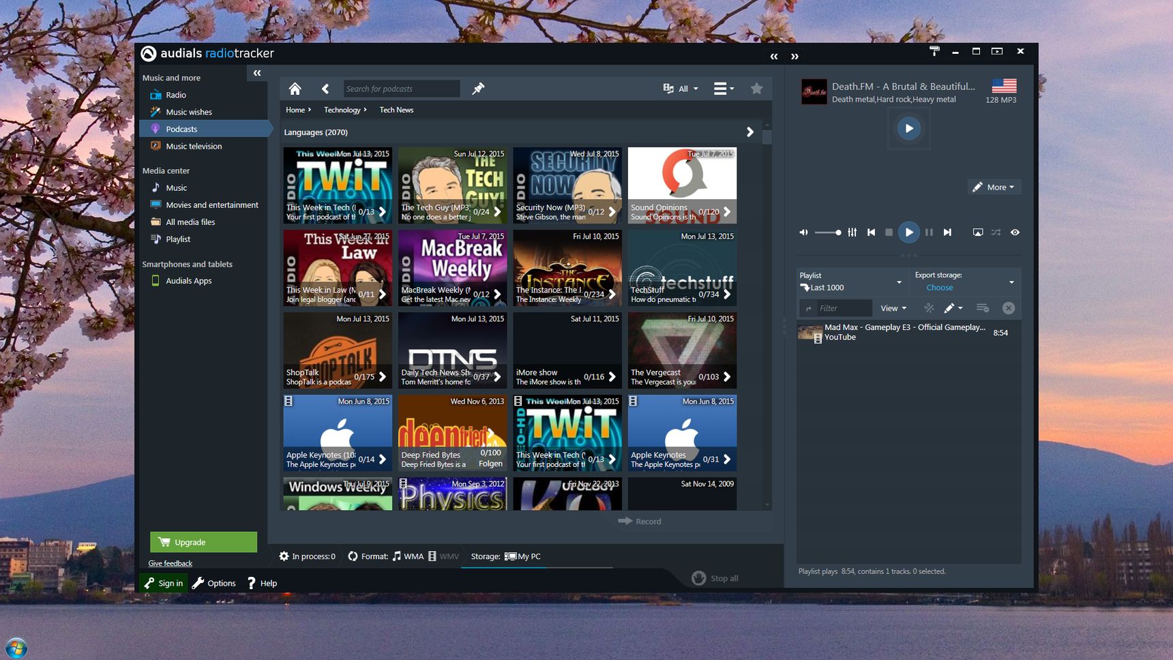The height and width of the screenshot is (660, 1173).
Task: Open The Tech Guy podcast arrow
Action: pyautogui.click(x=497, y=212)
